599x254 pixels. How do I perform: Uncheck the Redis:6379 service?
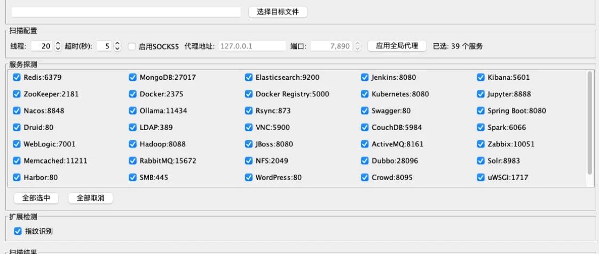coord(17,77)
